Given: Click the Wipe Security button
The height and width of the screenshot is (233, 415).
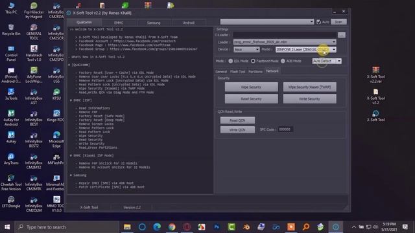Looking at the screenshot, I should pyautogui.click(x=251, y=87).
